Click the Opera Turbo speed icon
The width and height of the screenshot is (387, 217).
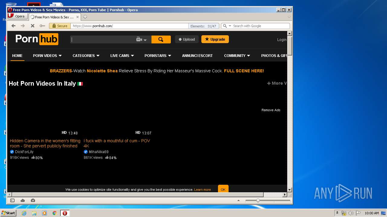pyautogui.click(x=33, y=200)
